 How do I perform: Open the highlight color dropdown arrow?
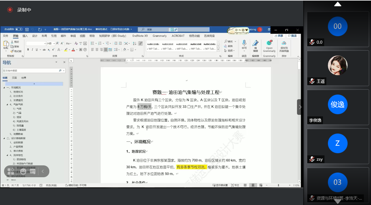[x=70, y=50]
